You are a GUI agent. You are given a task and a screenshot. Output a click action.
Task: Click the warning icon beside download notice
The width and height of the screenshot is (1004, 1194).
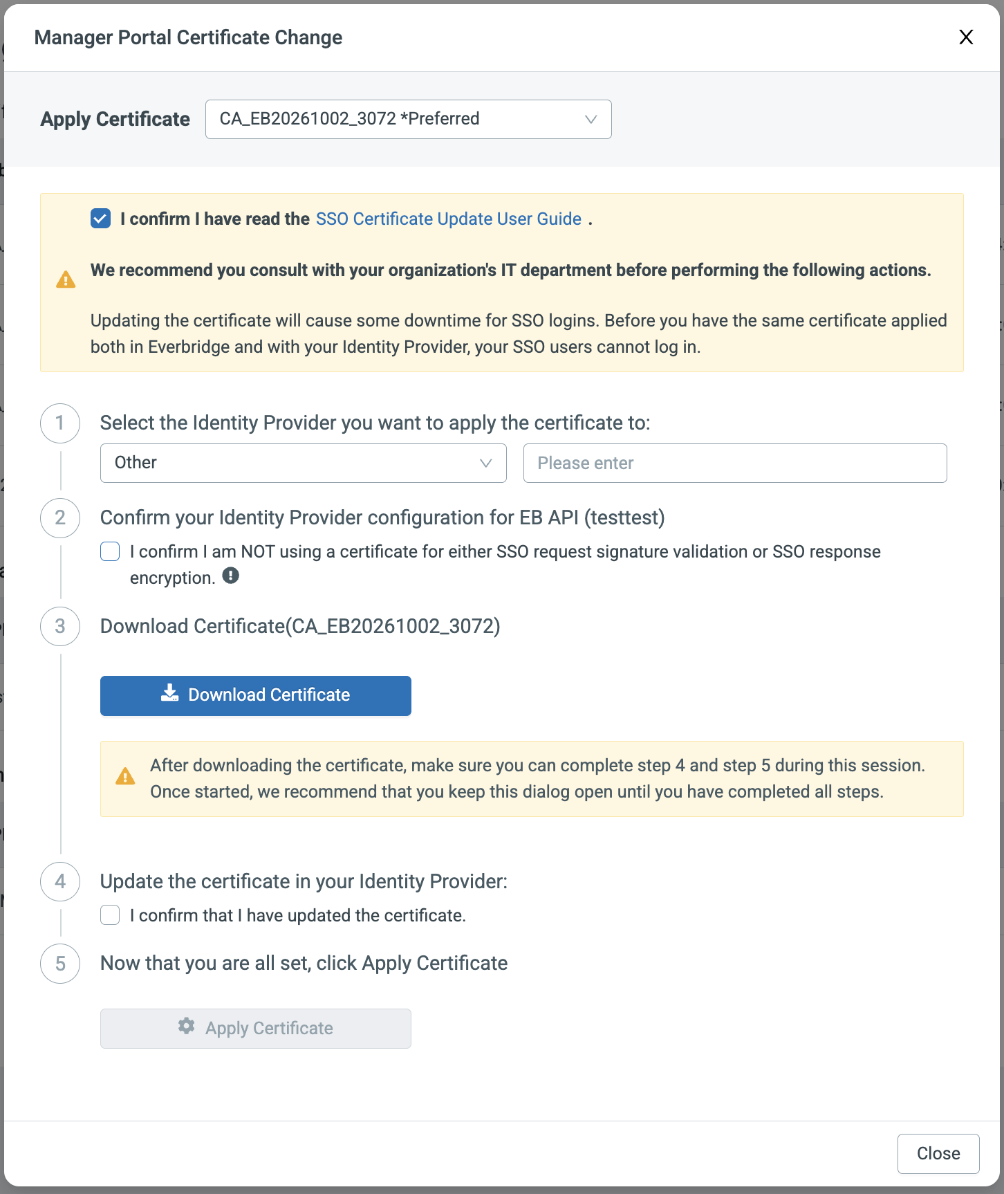point(125,777)
